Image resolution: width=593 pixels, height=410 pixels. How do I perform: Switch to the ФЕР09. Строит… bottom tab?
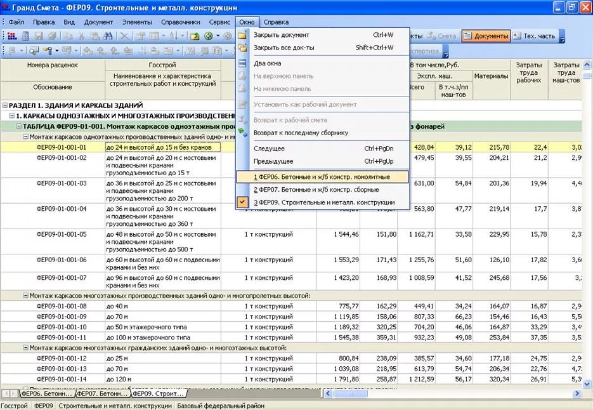158,393
